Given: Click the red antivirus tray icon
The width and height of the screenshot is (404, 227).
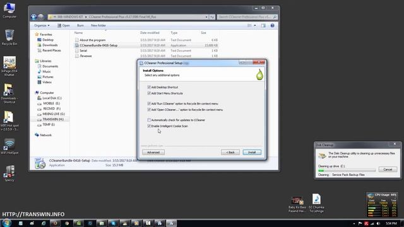Looking at the screenshot, I should [x=366, y=223].
